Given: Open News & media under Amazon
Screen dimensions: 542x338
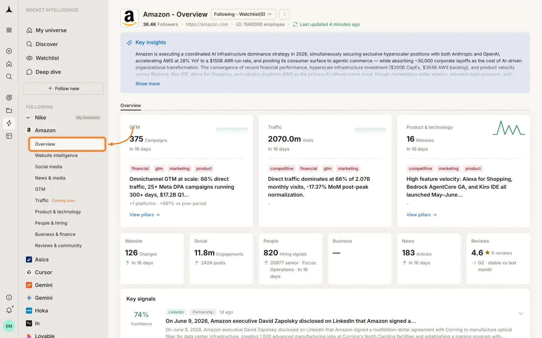Looking at the screenshot, I should (x=50, y=178).
